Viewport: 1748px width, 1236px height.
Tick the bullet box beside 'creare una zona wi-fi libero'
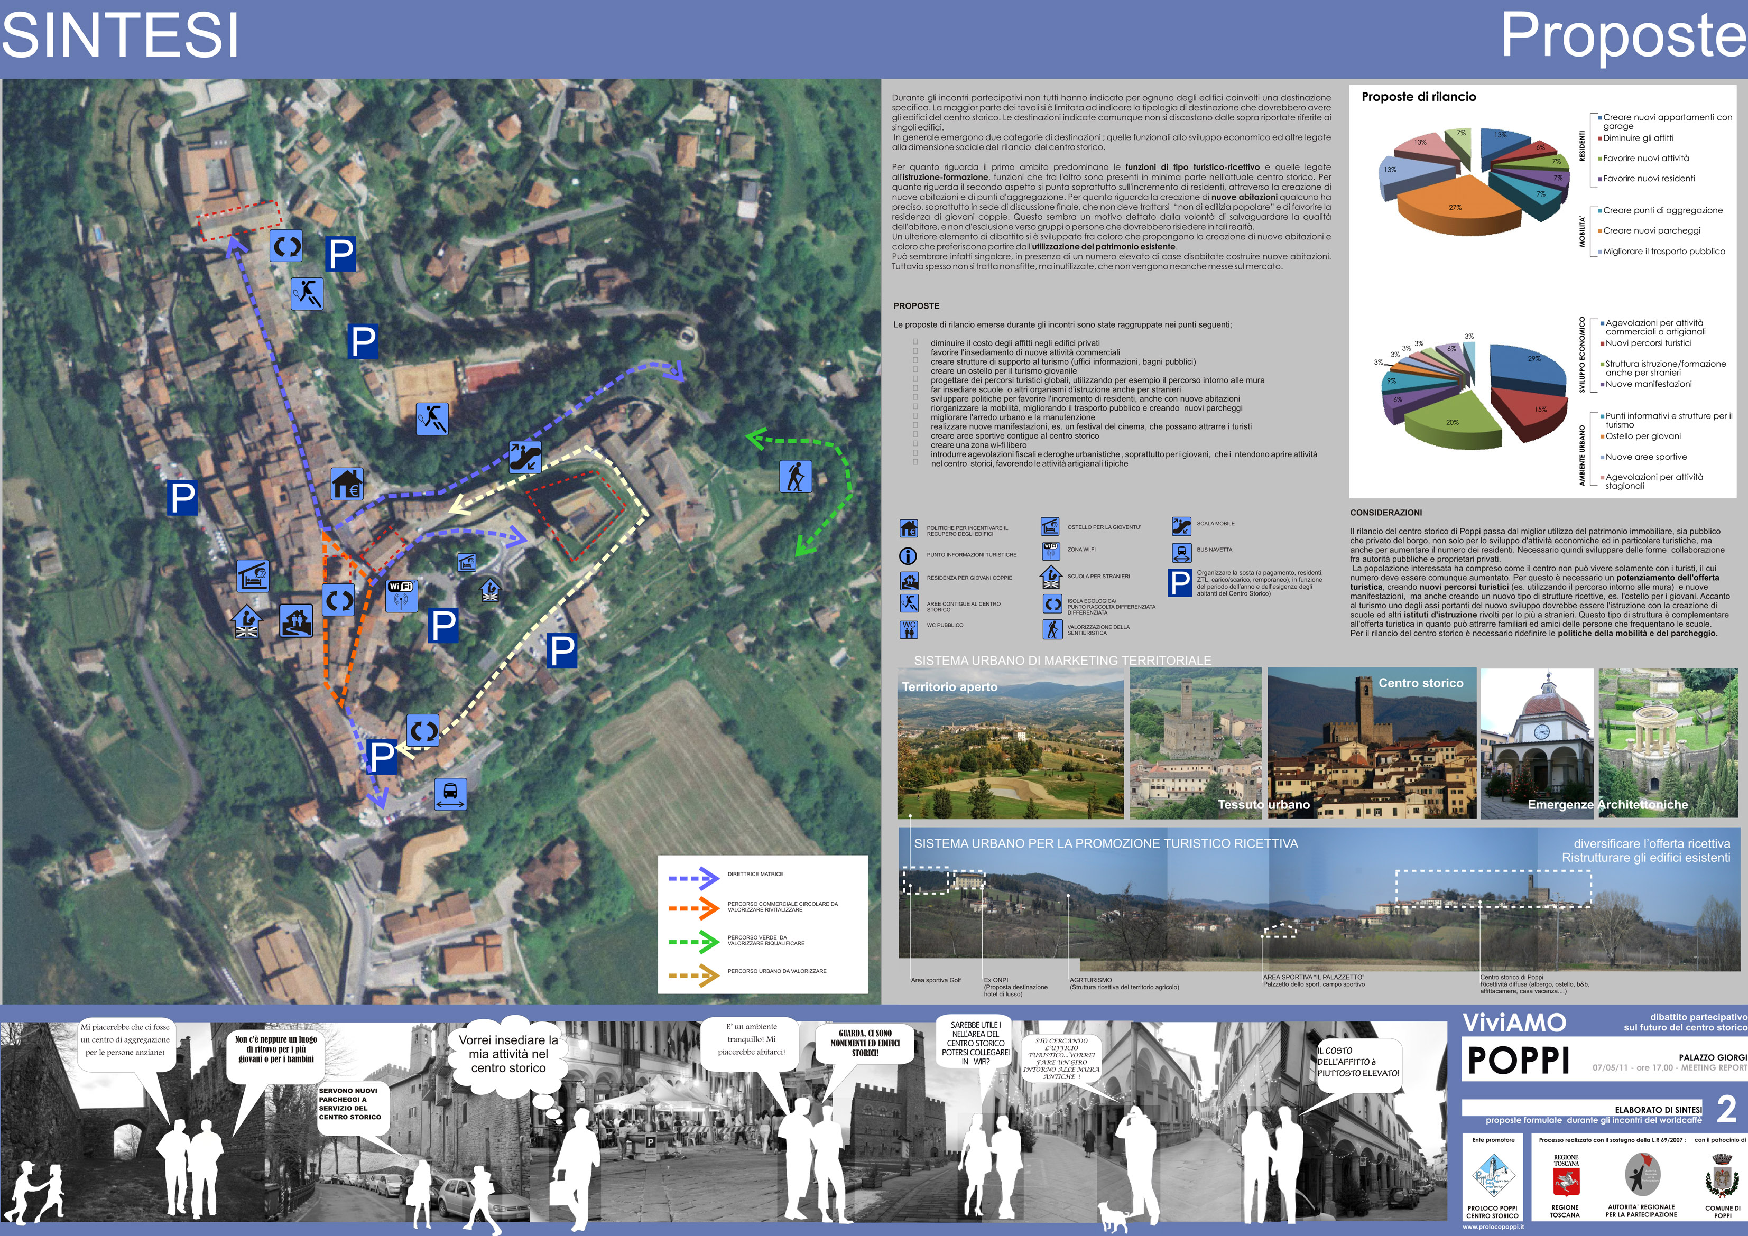click(x=916, y=444)
